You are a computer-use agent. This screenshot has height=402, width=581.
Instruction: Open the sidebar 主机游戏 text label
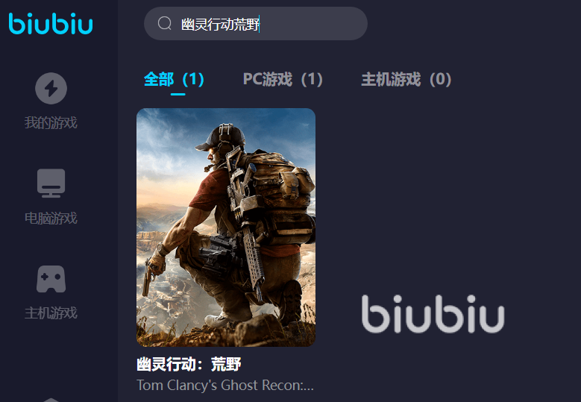click(51, 313)
